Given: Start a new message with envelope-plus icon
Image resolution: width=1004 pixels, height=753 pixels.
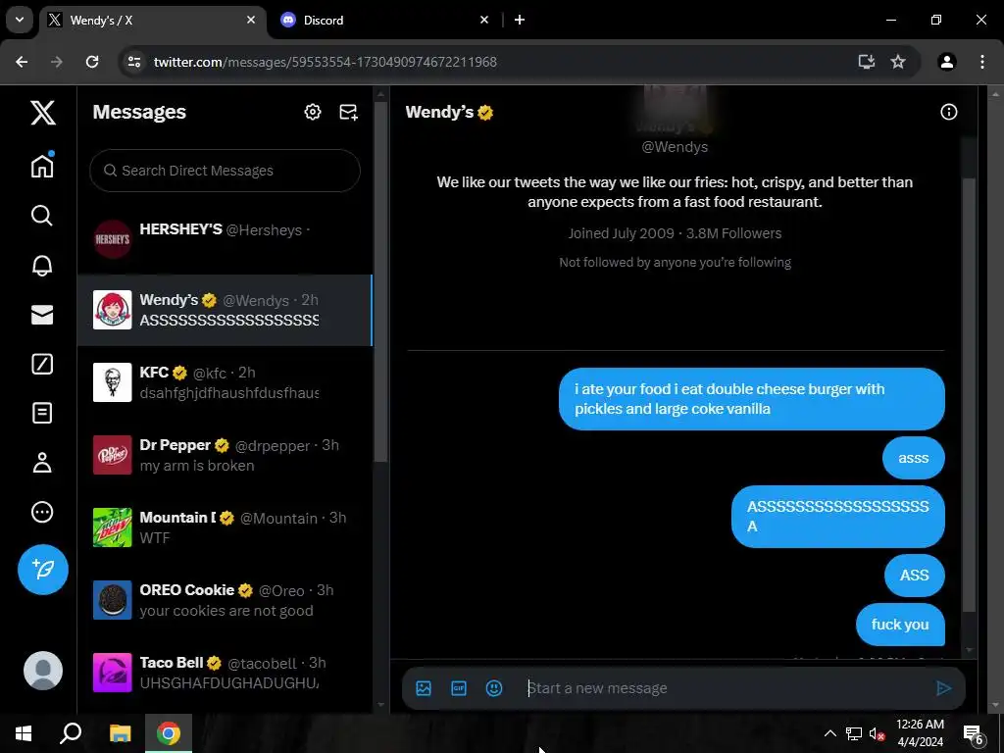Looking at the screenshot, I should coord(348,112).
